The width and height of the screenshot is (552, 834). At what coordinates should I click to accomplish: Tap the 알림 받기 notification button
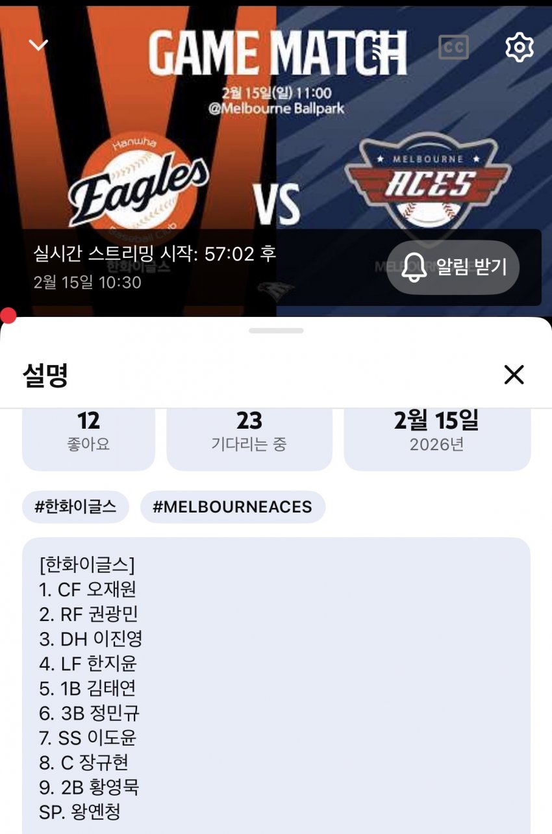[453, 267]
